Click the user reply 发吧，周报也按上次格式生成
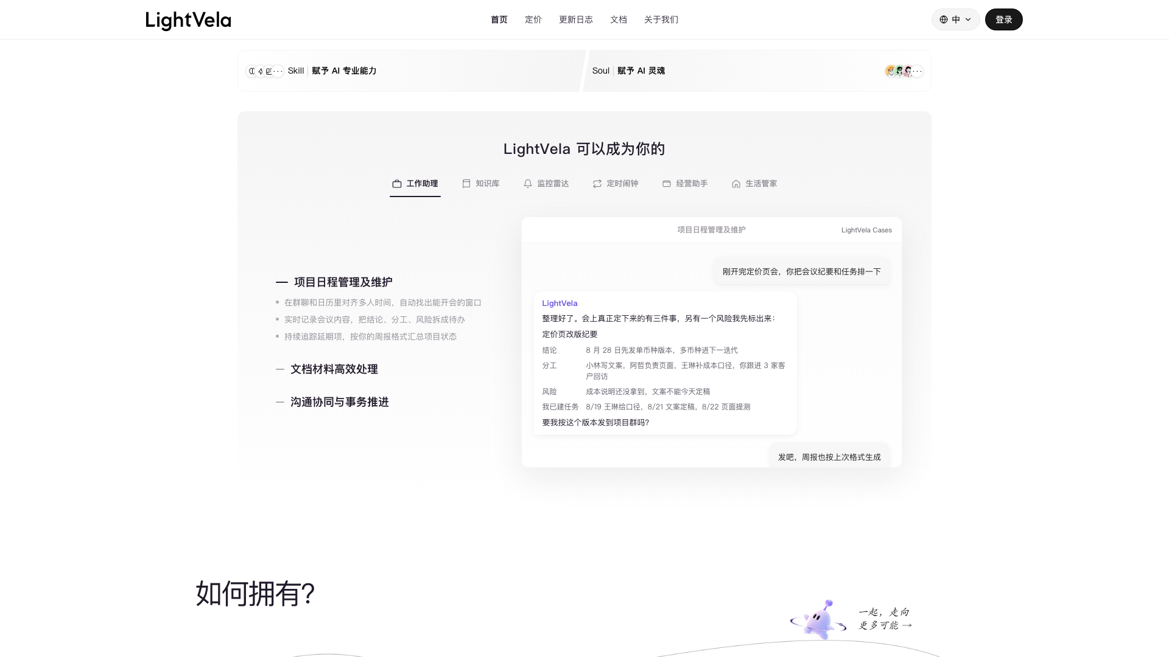Screen dimensions: 1169x657 (x=829, y=457)
